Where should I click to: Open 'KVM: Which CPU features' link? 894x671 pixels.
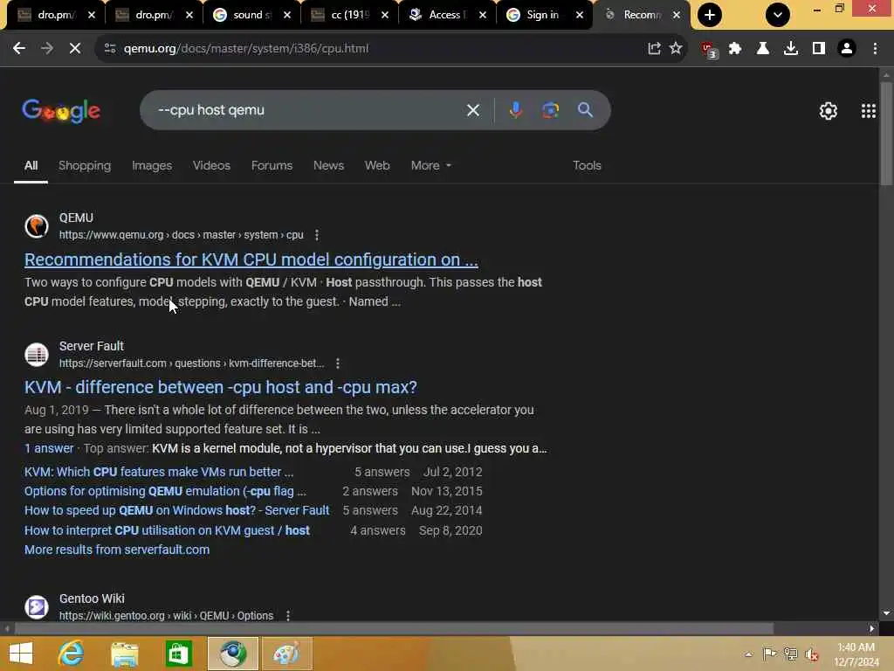point(159,472)
